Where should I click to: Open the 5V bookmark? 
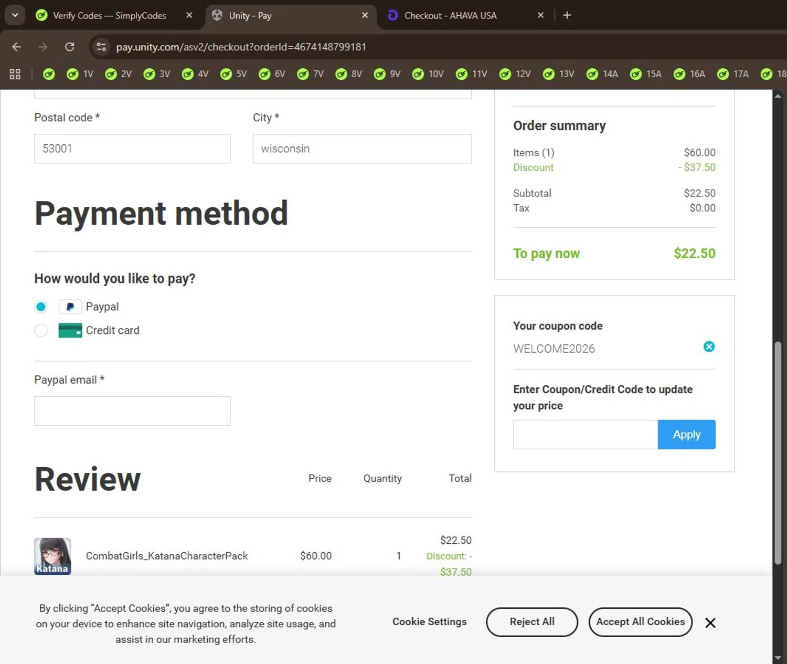click(x=234, y=74)
